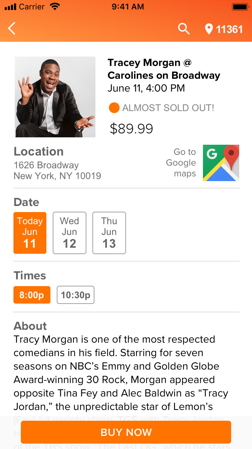Tap the cellular signal bars icon
Viewport: 252px width, 449px height.
(x=10, y=7)
